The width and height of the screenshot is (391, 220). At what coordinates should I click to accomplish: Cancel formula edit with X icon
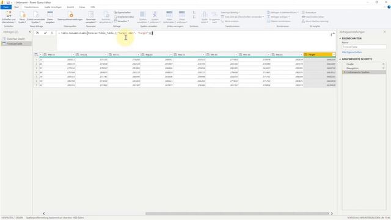(x=37, y=33)
